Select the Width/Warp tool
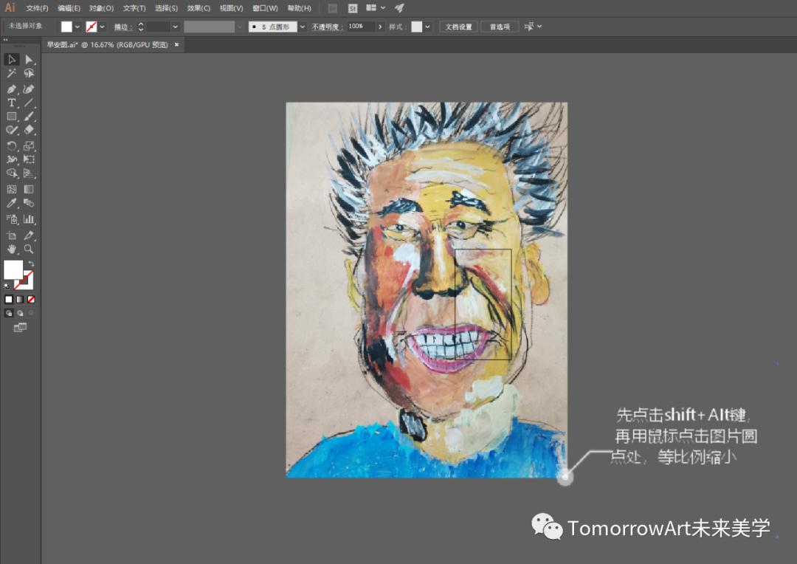Image resolution: width=797 pixels, height=564 pixels. (x=12, y=159)
